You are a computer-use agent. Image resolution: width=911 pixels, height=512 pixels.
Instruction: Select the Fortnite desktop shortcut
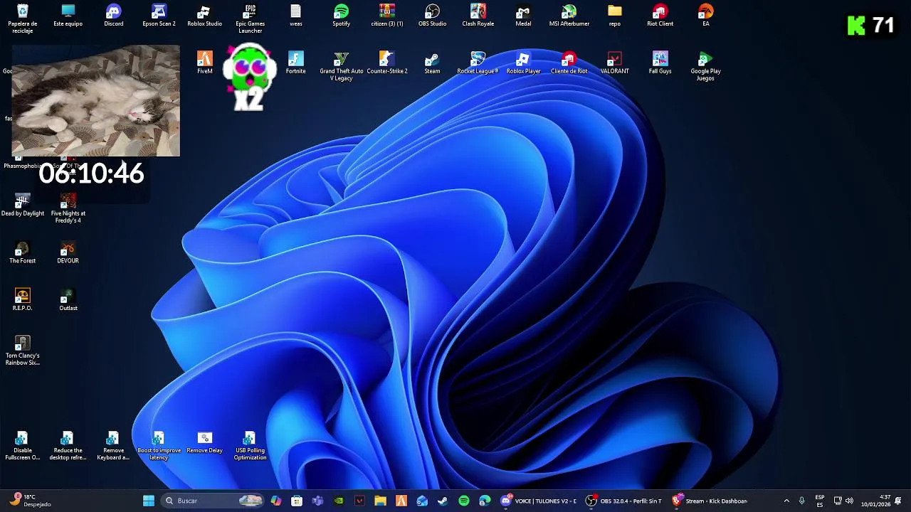click(x=295, y=63)
